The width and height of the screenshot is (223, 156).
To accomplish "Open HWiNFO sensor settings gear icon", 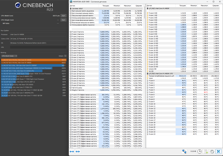I will point(212,151).
